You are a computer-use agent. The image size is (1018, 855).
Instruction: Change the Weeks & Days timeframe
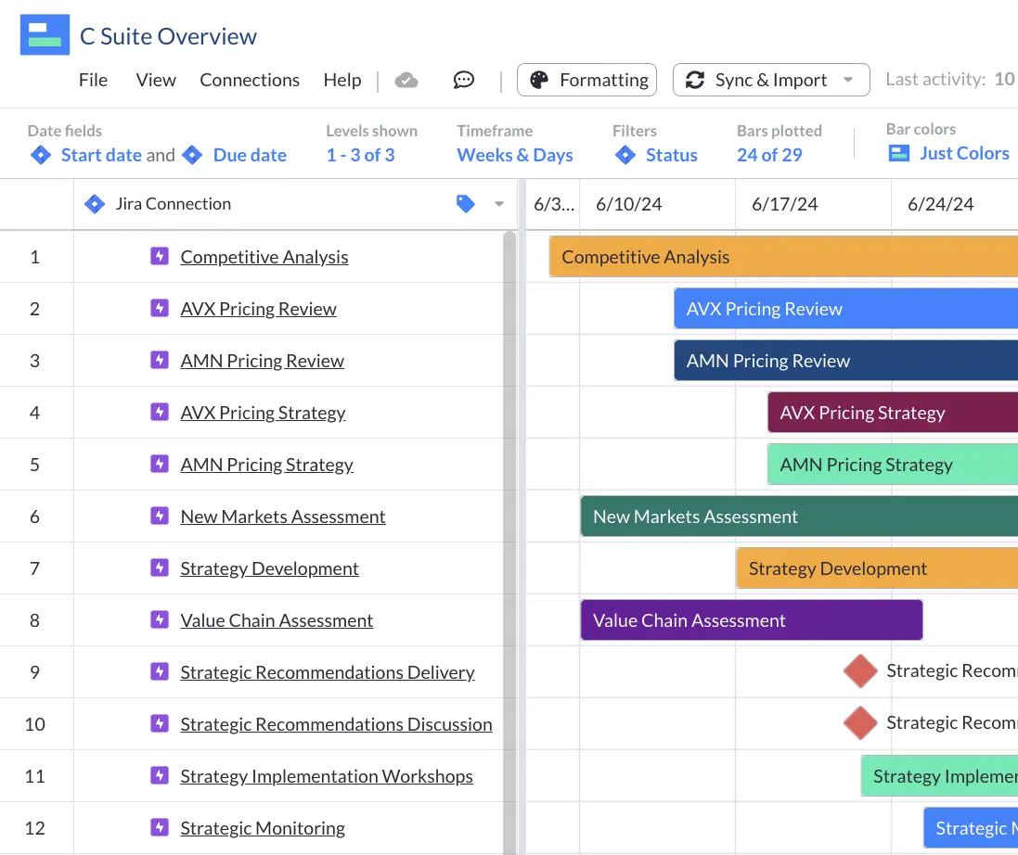tap(515, 155)
